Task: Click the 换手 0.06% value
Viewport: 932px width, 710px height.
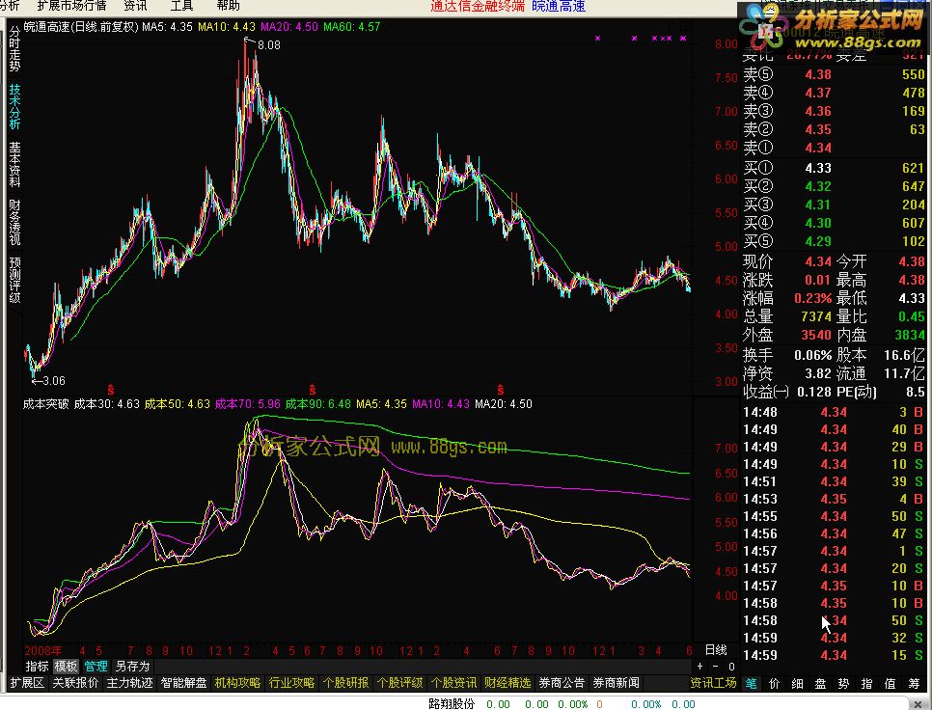Action: (x=812, y=355)
